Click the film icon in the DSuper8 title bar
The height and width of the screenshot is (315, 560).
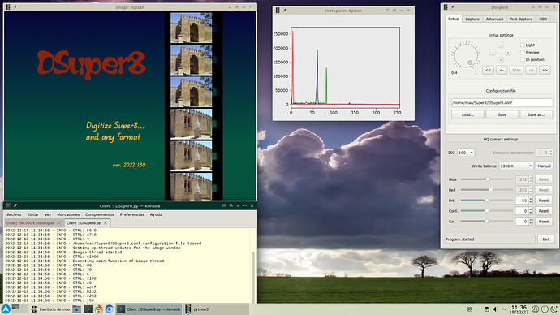point(446,7)
